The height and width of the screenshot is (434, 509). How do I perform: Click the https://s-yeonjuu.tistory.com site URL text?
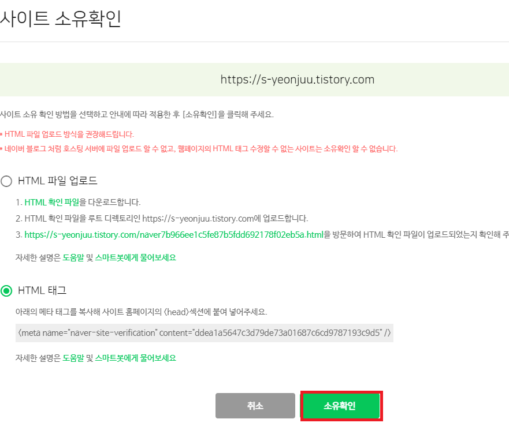[x=298, y=80]
